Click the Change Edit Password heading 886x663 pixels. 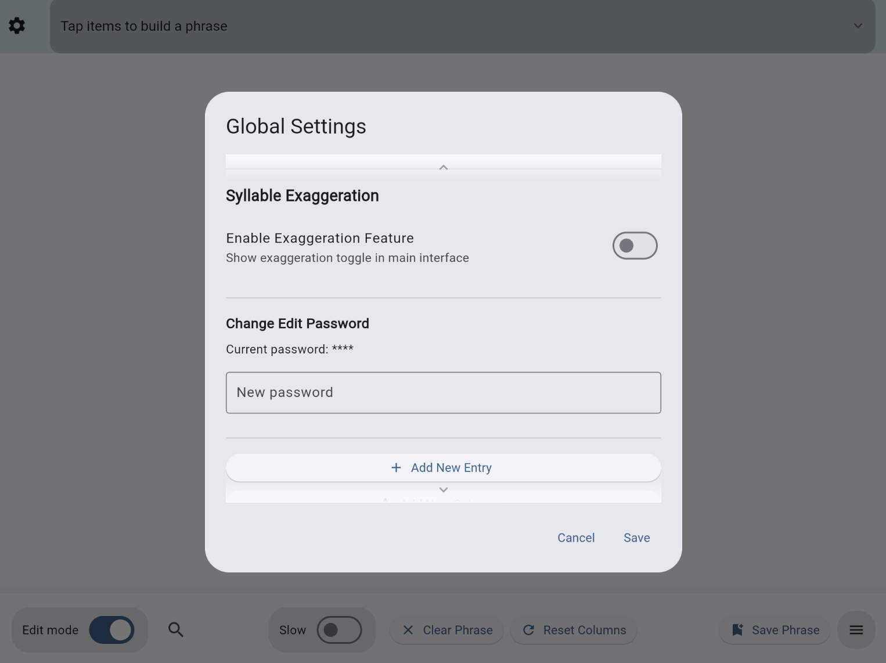tap(297, 323)
